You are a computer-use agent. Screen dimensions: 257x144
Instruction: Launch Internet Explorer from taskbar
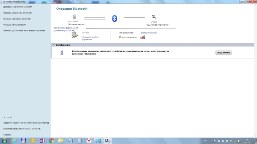14,141
